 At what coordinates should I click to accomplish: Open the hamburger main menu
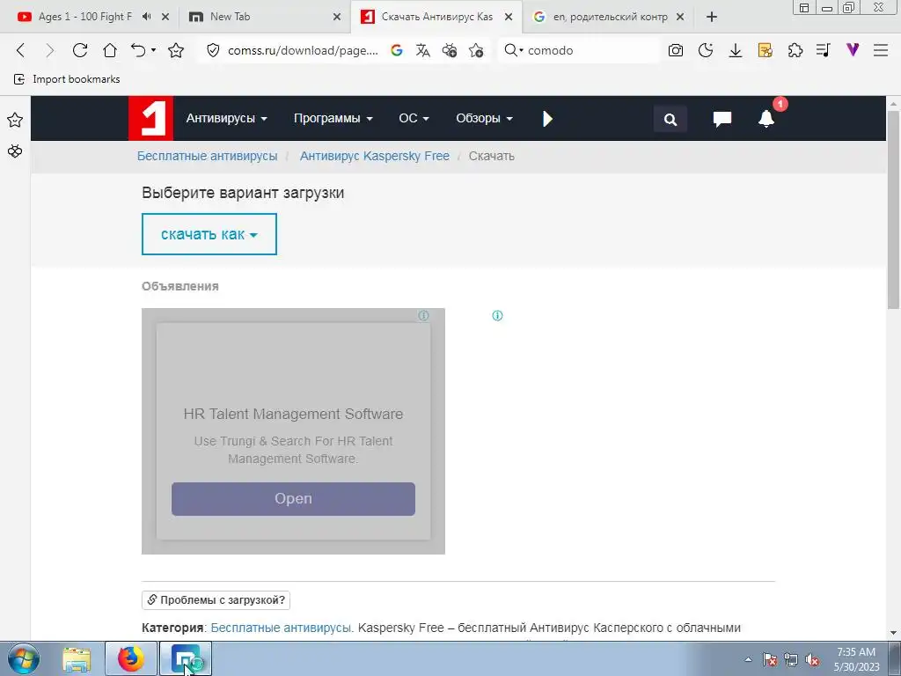tap(881, 50)
